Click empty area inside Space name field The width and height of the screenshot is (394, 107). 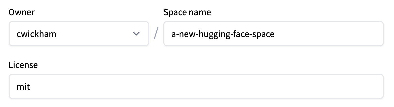pos(331,34)
